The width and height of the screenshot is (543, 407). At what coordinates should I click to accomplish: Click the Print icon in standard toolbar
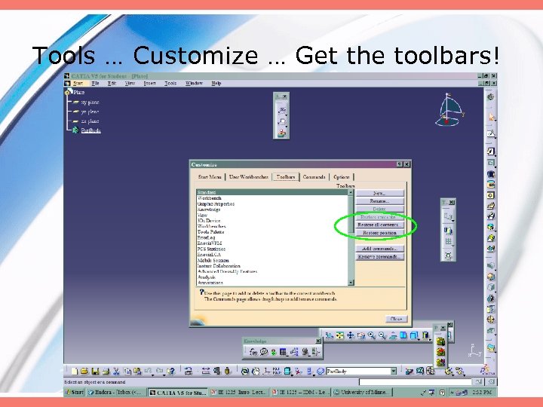pyautogui.click(x=106, y=372)
